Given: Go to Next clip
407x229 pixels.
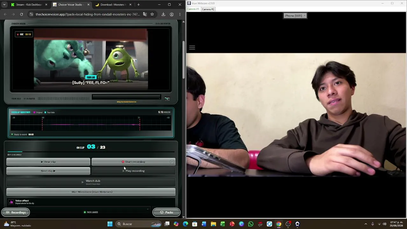Looking at the screenshot, I should click(x=48, y=171).
